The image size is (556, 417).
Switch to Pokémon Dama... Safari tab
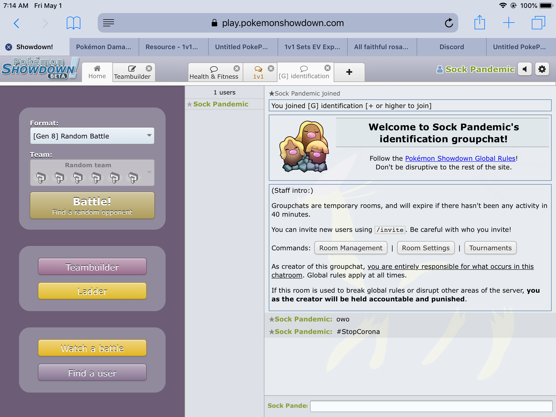tap(104, 47)
